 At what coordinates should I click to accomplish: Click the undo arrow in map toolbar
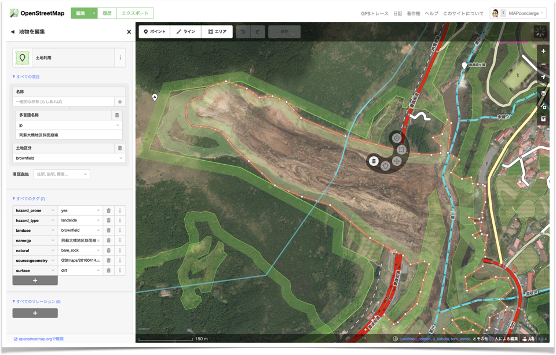point(244,32)
